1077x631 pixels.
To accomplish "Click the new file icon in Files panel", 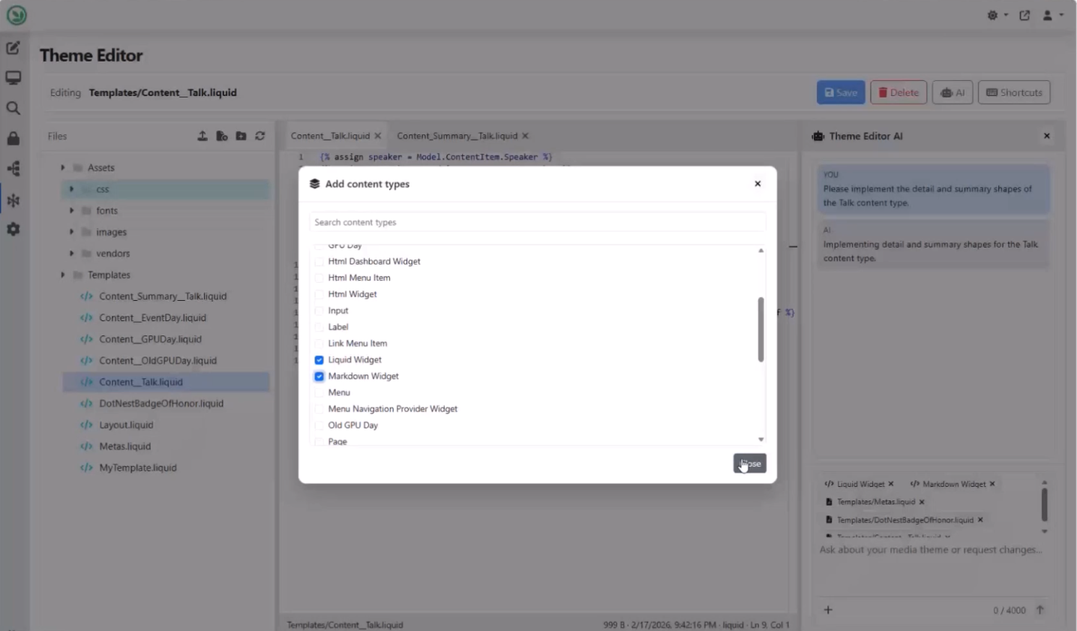I will pyautogui.click(x=222, y=136).
